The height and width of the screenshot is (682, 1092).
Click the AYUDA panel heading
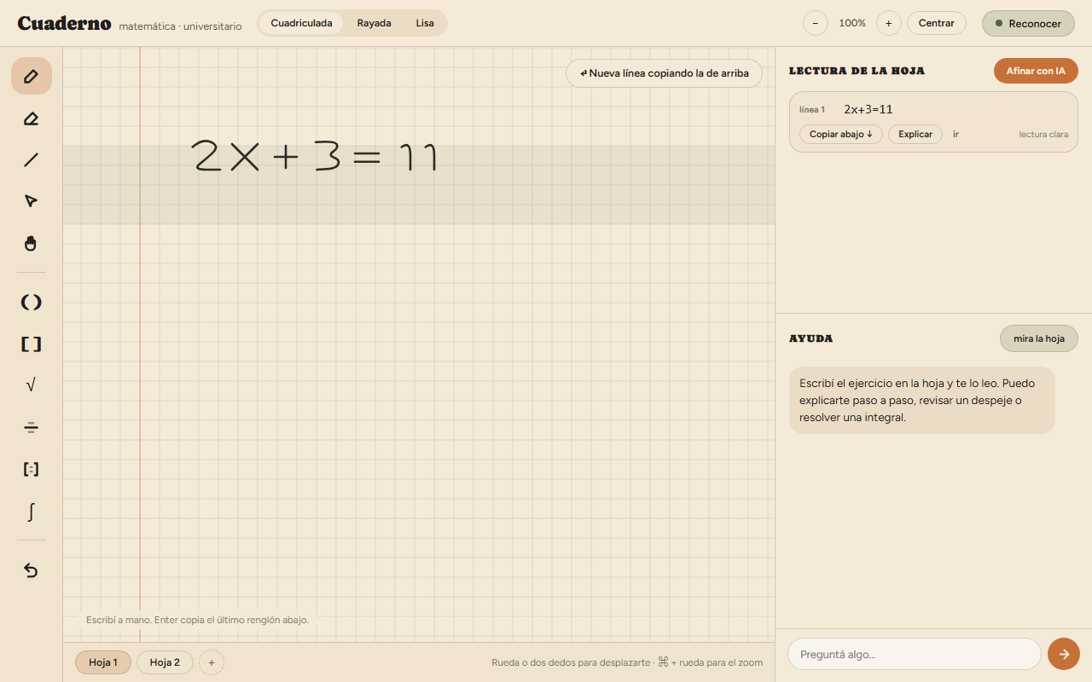(810, 338)
